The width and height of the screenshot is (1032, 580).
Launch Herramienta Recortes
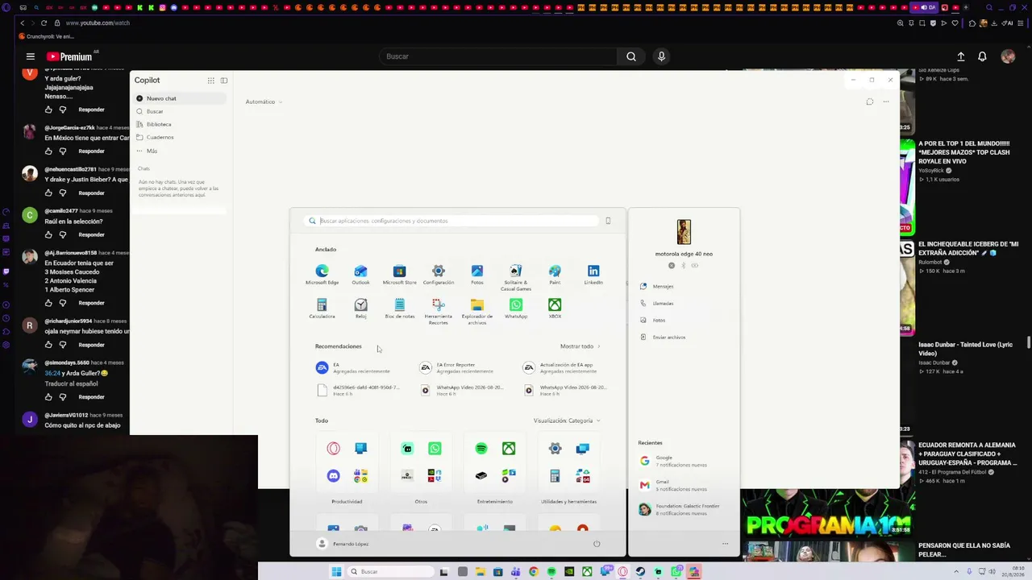[438, 311]
